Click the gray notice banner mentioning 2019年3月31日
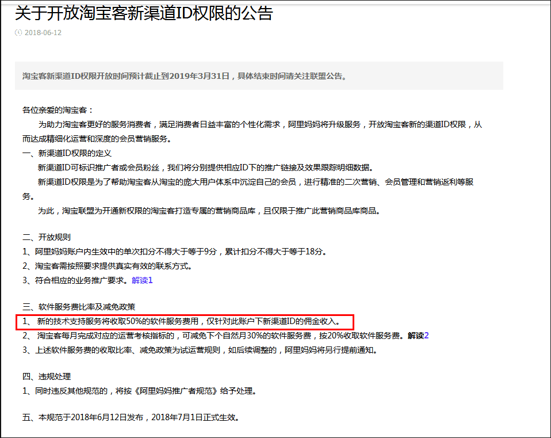The image size is (551, 438). 259,76
